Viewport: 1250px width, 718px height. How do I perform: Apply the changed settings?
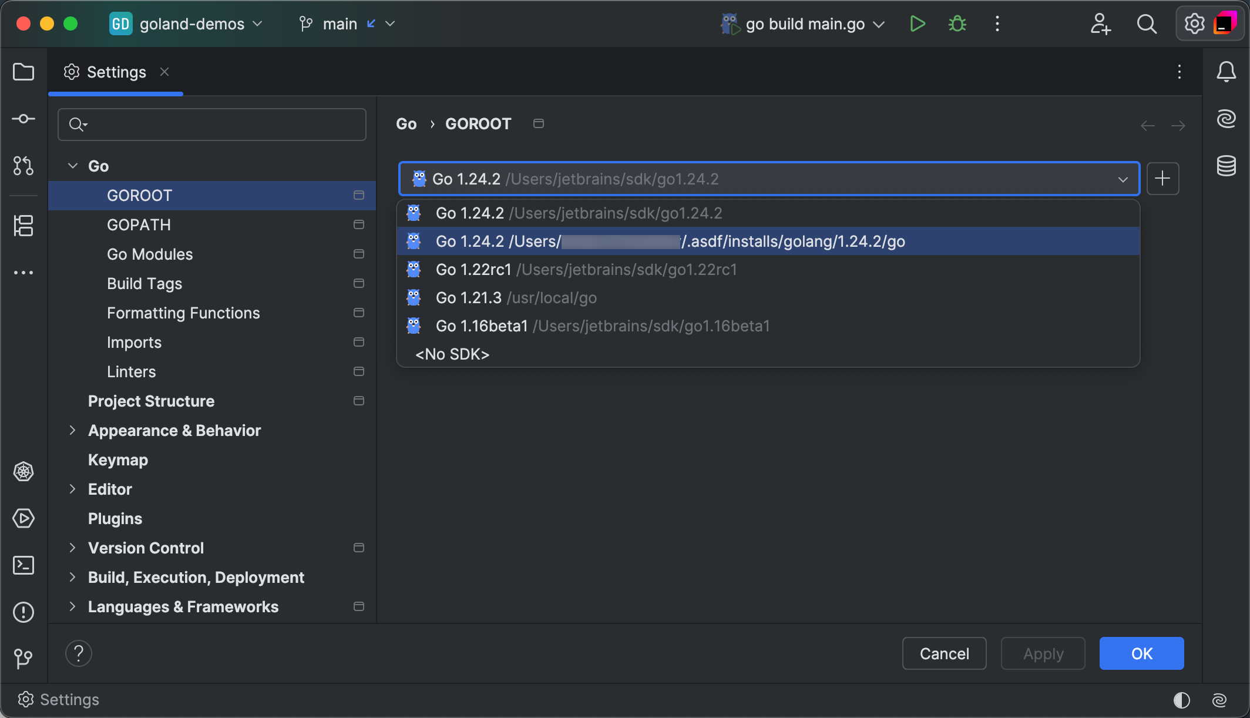1043,653
